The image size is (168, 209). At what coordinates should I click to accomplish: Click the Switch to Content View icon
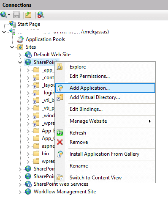(60, 178)
